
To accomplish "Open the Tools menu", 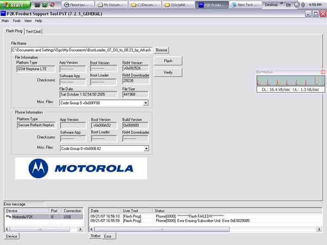I will click(x=17, y=21).
